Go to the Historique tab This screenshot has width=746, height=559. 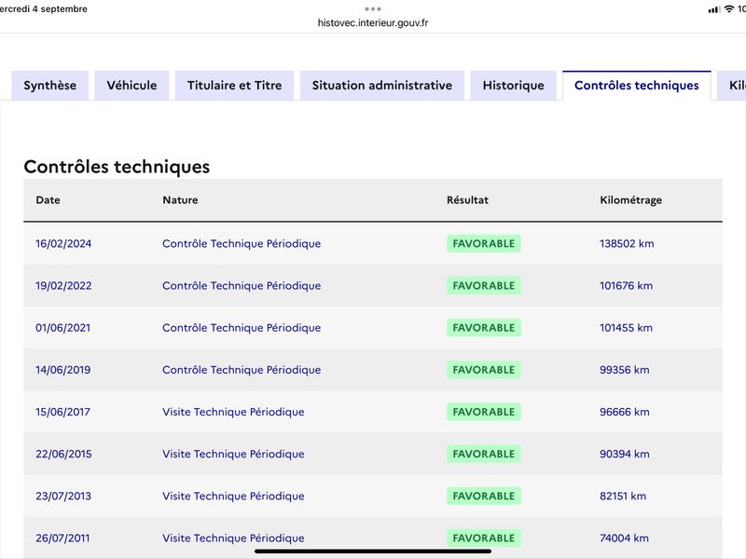[x=514, y=86]
